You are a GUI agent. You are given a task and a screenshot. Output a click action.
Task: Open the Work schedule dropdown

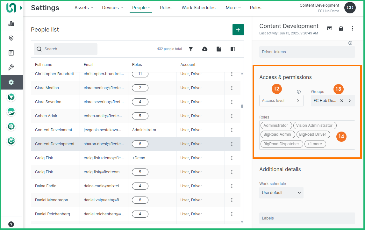click(281, 193)
